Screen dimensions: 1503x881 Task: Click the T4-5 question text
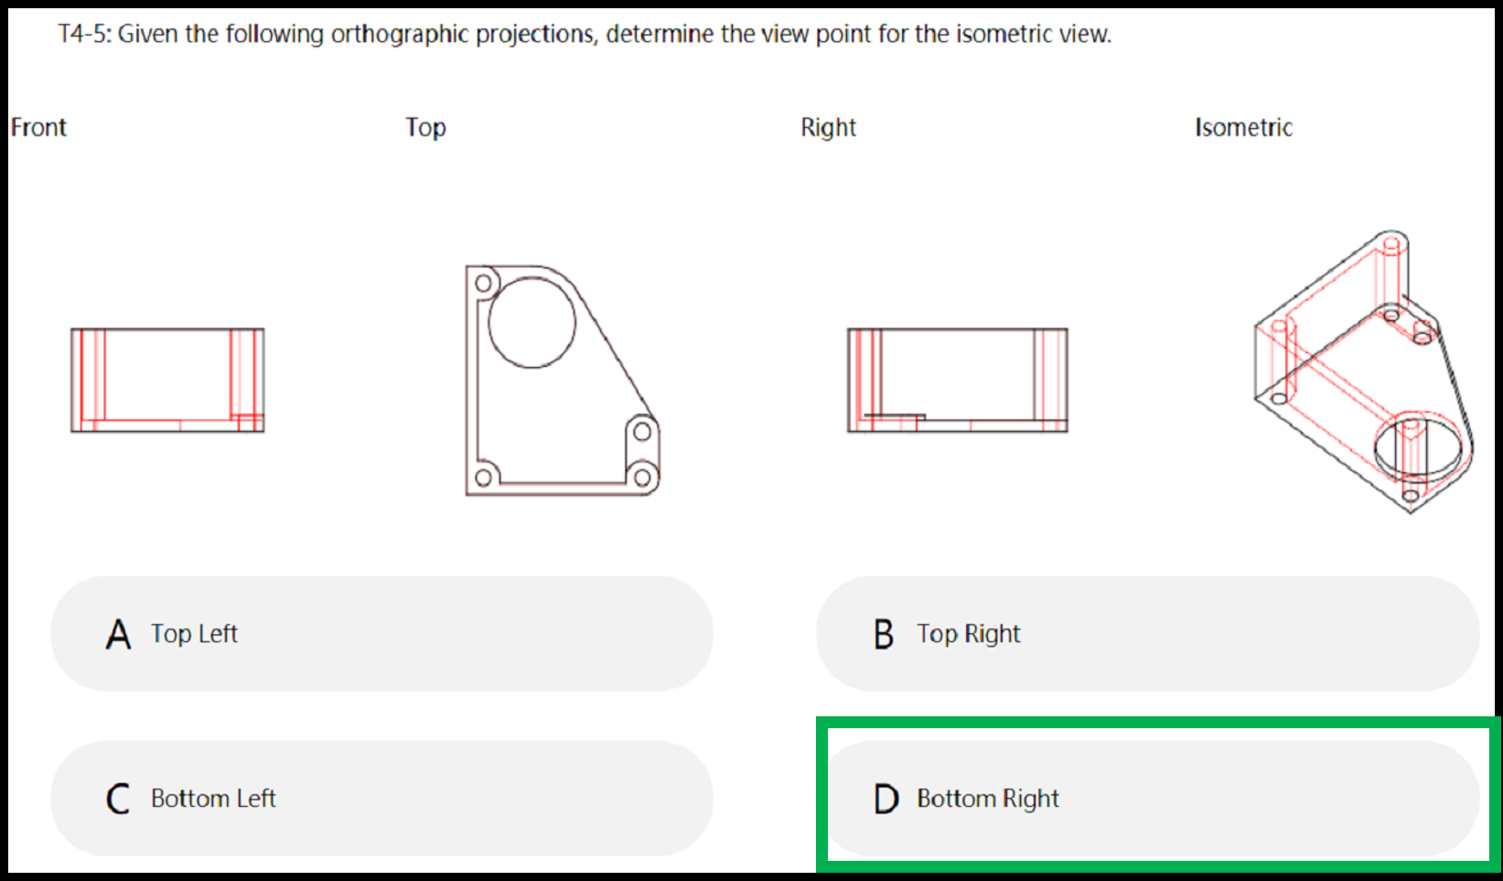coord(585,34)
